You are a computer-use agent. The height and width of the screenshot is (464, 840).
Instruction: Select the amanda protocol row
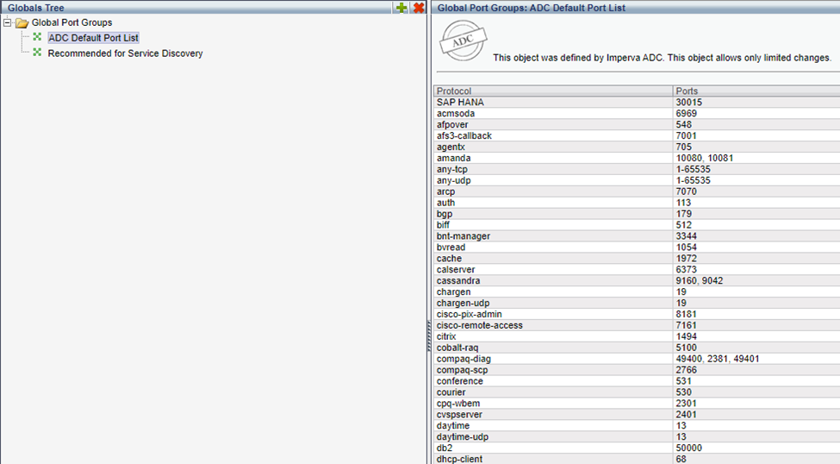pyautogui.click(x=637, y=158)
